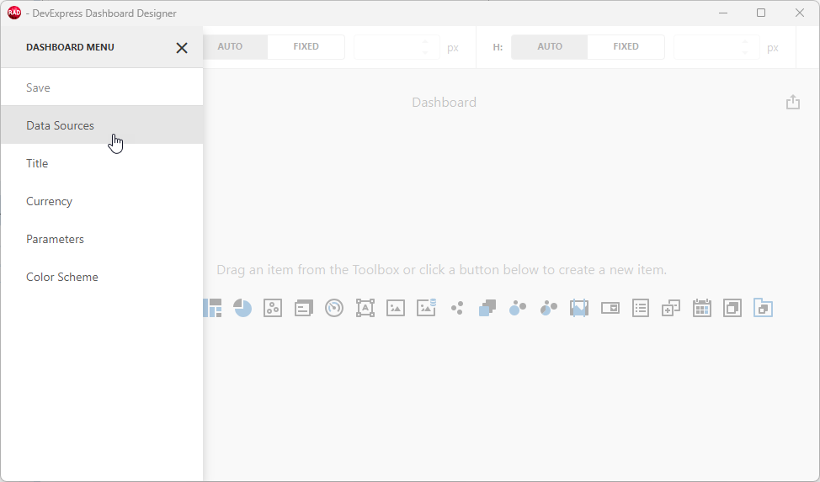Increase the width value with up arrow
The image size is (820, 482).
tap(425, 42)
